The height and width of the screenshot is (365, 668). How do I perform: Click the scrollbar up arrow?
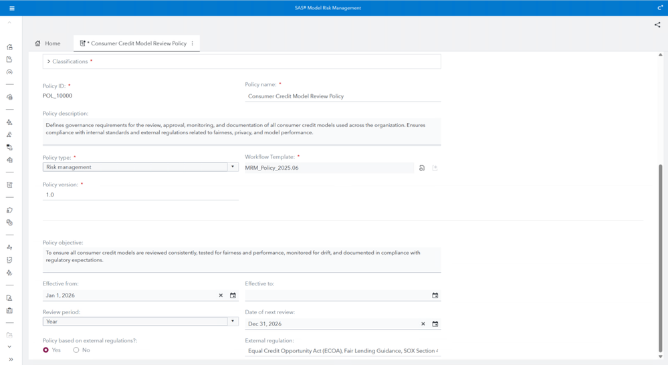(x=661, y=55)
